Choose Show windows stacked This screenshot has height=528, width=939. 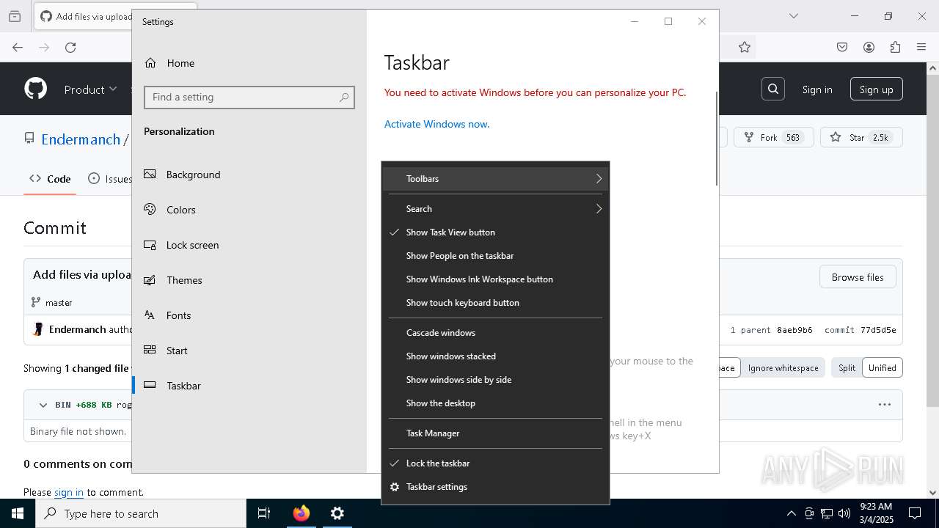tap(495, 356)
